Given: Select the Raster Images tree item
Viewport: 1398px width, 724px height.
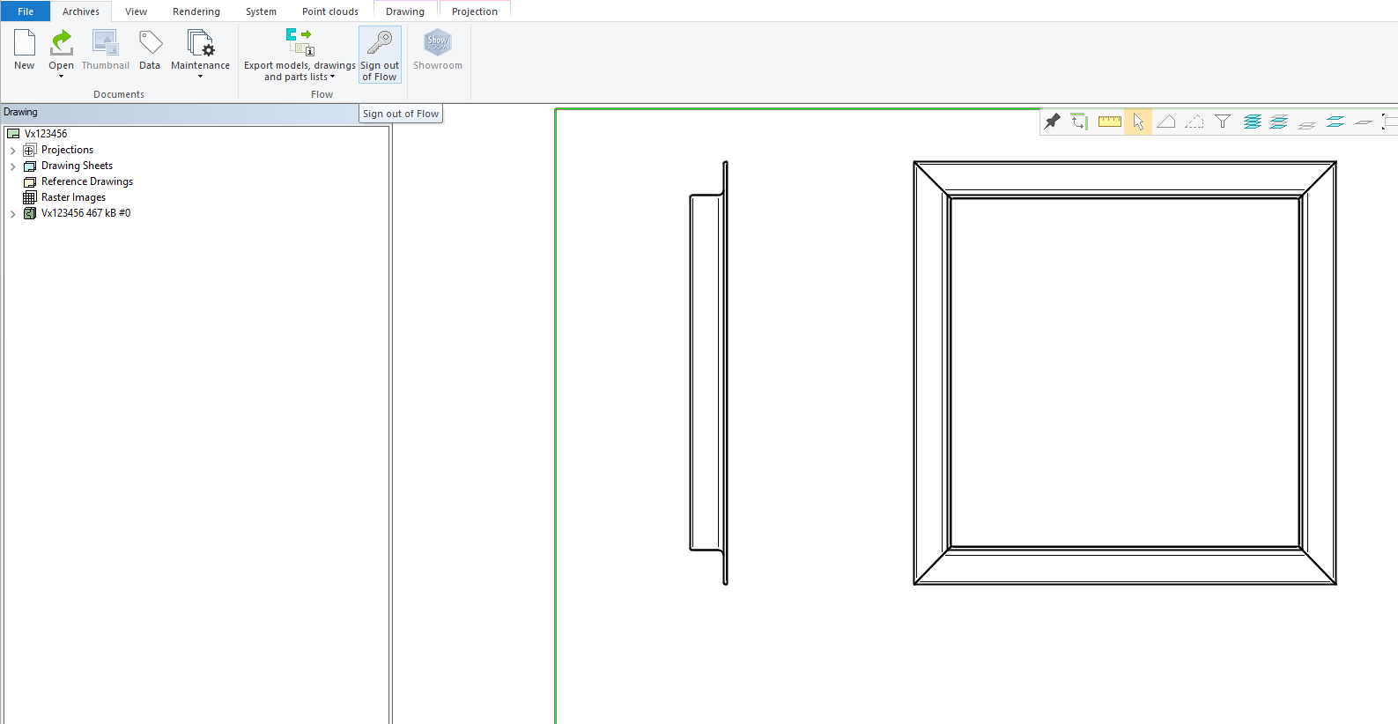Looking at the screenshot, I should 73,197.
